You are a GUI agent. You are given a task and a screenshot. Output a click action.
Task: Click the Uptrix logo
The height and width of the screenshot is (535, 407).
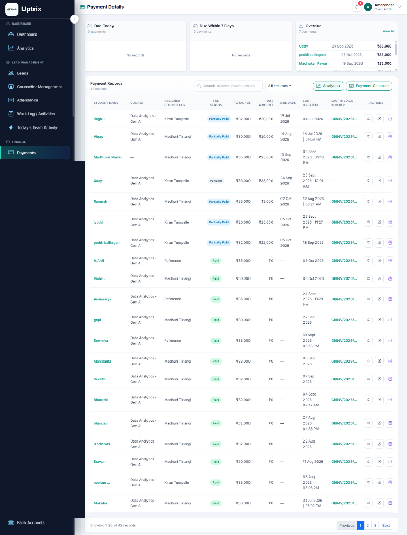pyautogui.click(x=12, y=9)
